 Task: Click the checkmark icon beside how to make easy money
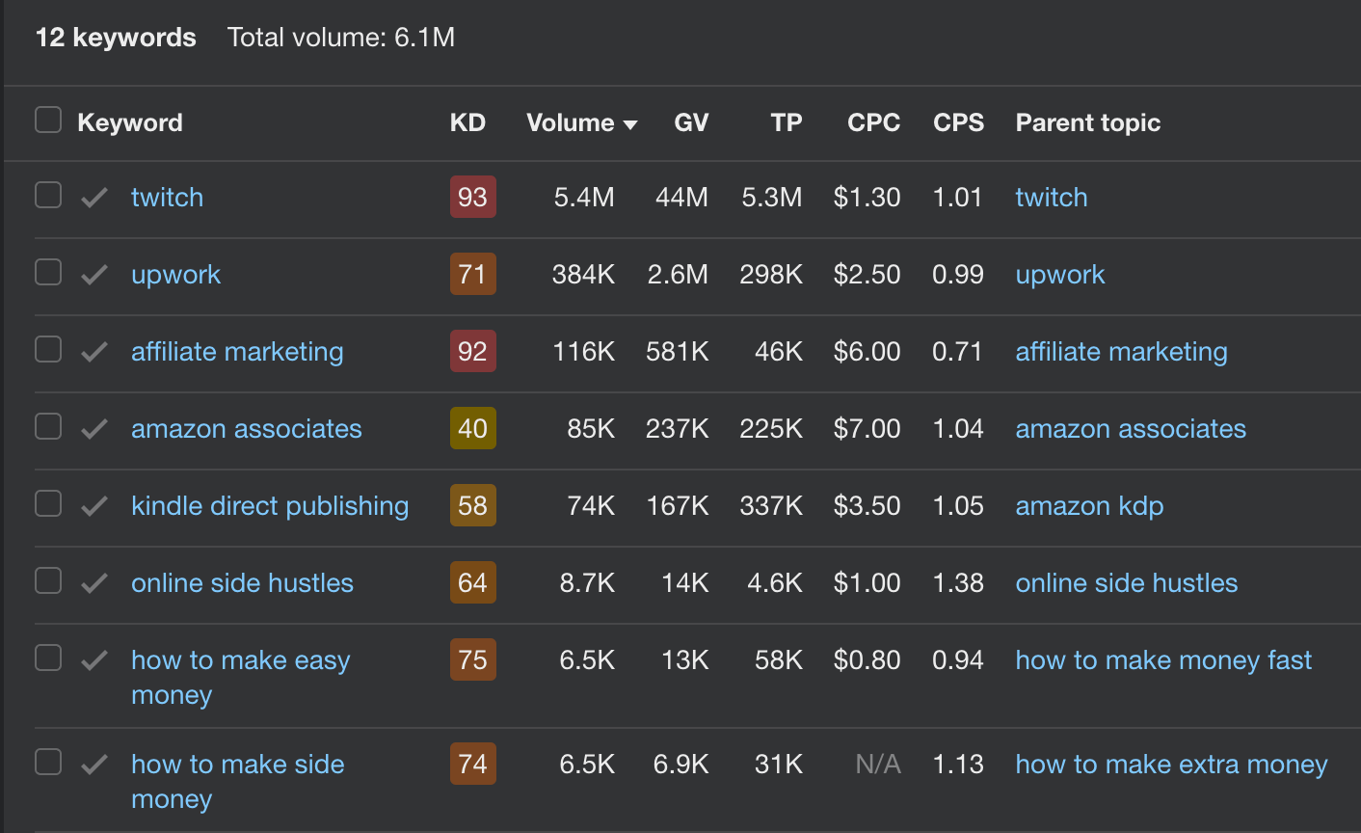(x=93, y=658)
